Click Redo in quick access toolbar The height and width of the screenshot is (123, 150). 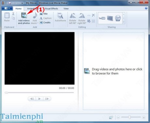[x=19, y=3]
